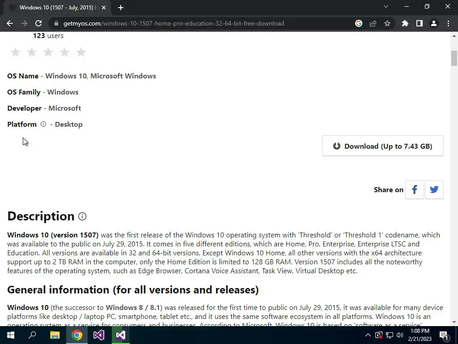
Task: Open a new tab with plus button
Action: point(121,8)
